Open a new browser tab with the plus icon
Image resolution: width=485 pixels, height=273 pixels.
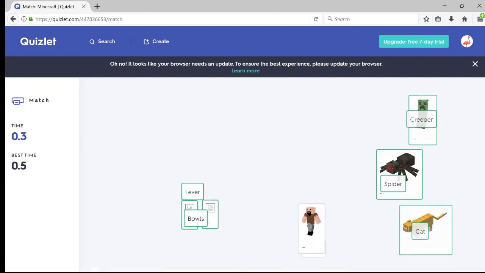[97, 6]
